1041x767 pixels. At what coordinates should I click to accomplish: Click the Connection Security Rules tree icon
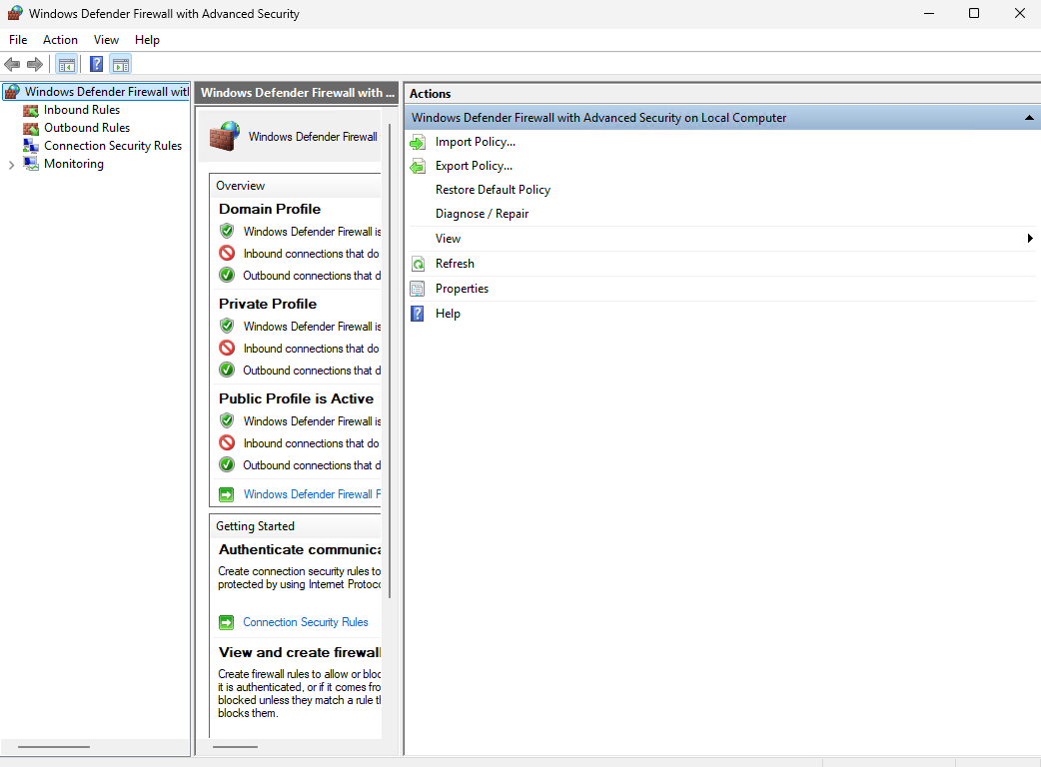31,146
